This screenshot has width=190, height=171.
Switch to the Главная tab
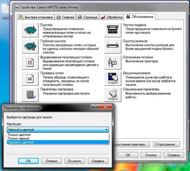(x=65, y=17)
